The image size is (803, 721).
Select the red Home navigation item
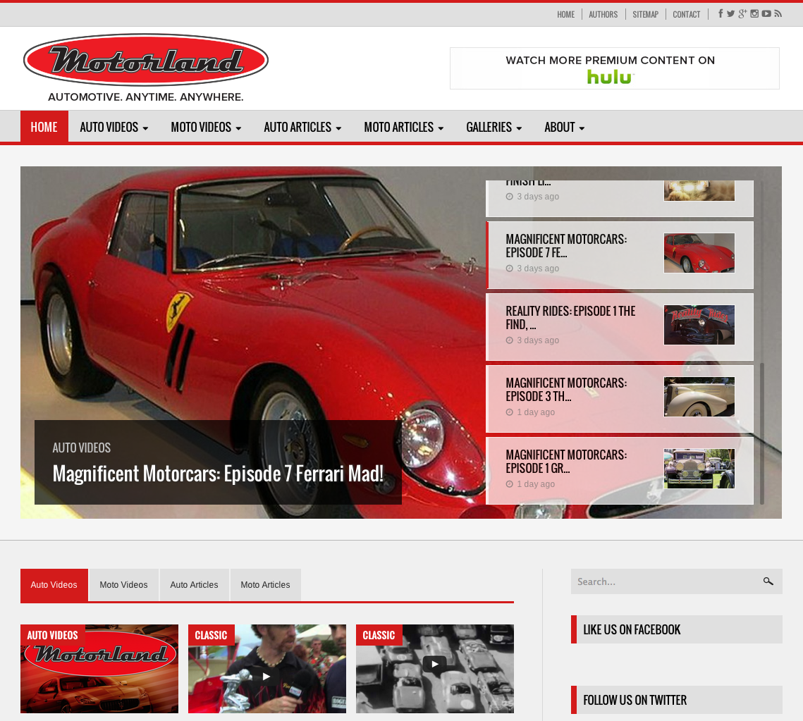click(x=44, y=127)
